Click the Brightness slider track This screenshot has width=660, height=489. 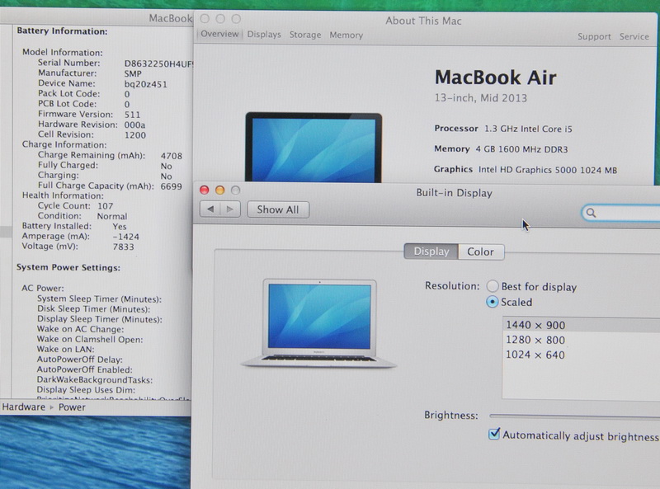[x=574, y=416]
